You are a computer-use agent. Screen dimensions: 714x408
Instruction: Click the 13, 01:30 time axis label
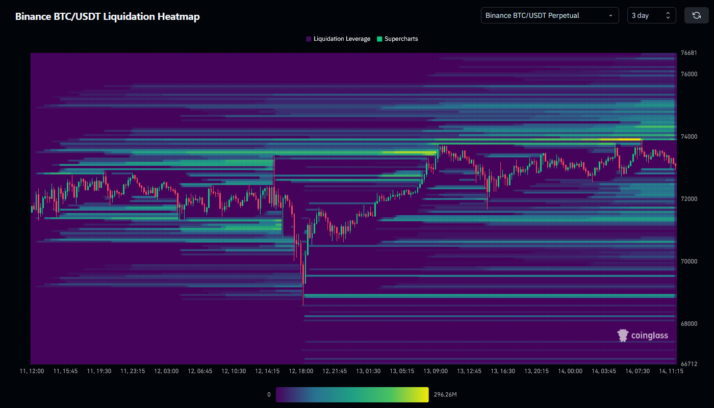tap(368, 371)
